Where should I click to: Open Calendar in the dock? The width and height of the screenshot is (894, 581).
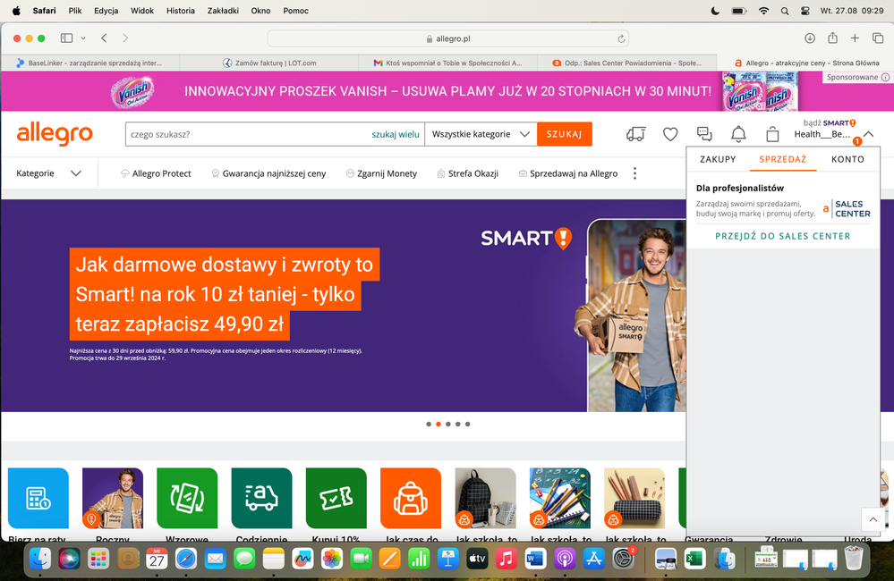(157, 559)
